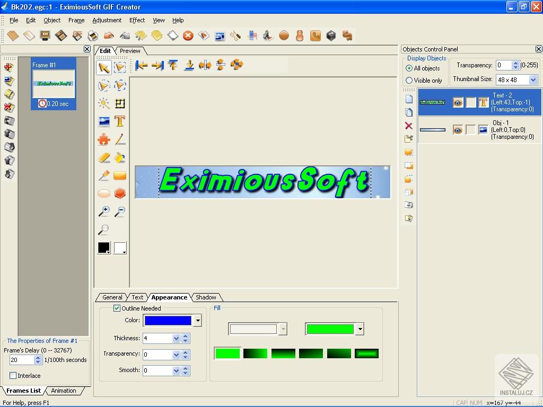The image size is (543, 407).
Task: Select the Arrow selection tool
Action: (104, 67)
